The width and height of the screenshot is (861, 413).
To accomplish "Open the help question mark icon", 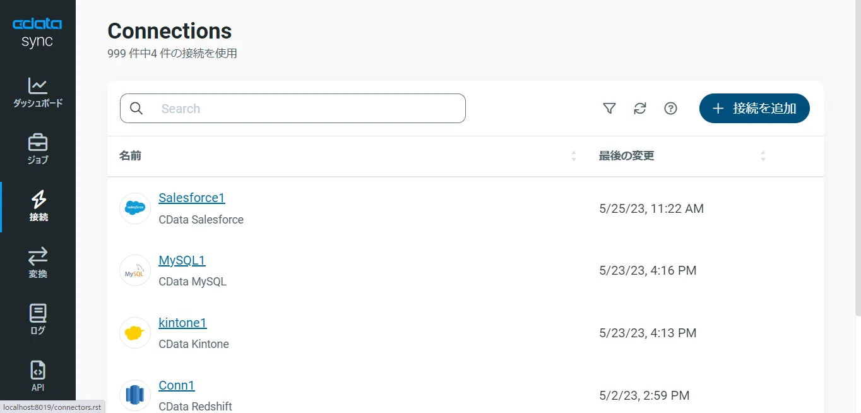I will 671,109.
